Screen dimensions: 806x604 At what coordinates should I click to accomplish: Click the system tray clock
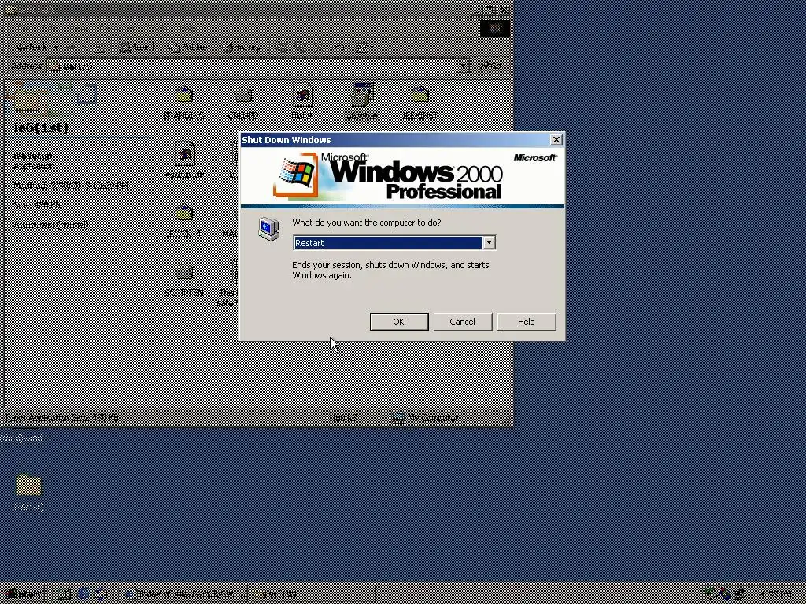click(x=775, y=595)
